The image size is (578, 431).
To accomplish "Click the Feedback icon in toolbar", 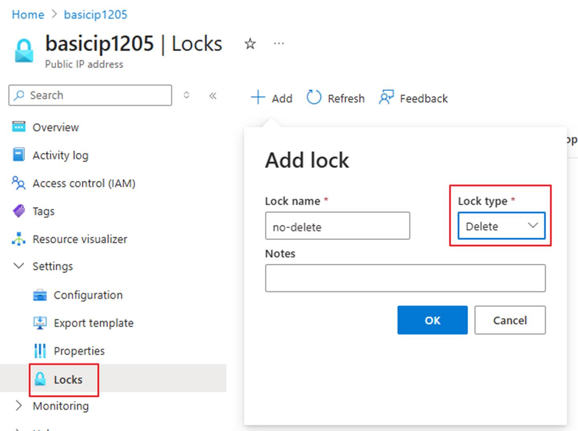I will 386,97.
